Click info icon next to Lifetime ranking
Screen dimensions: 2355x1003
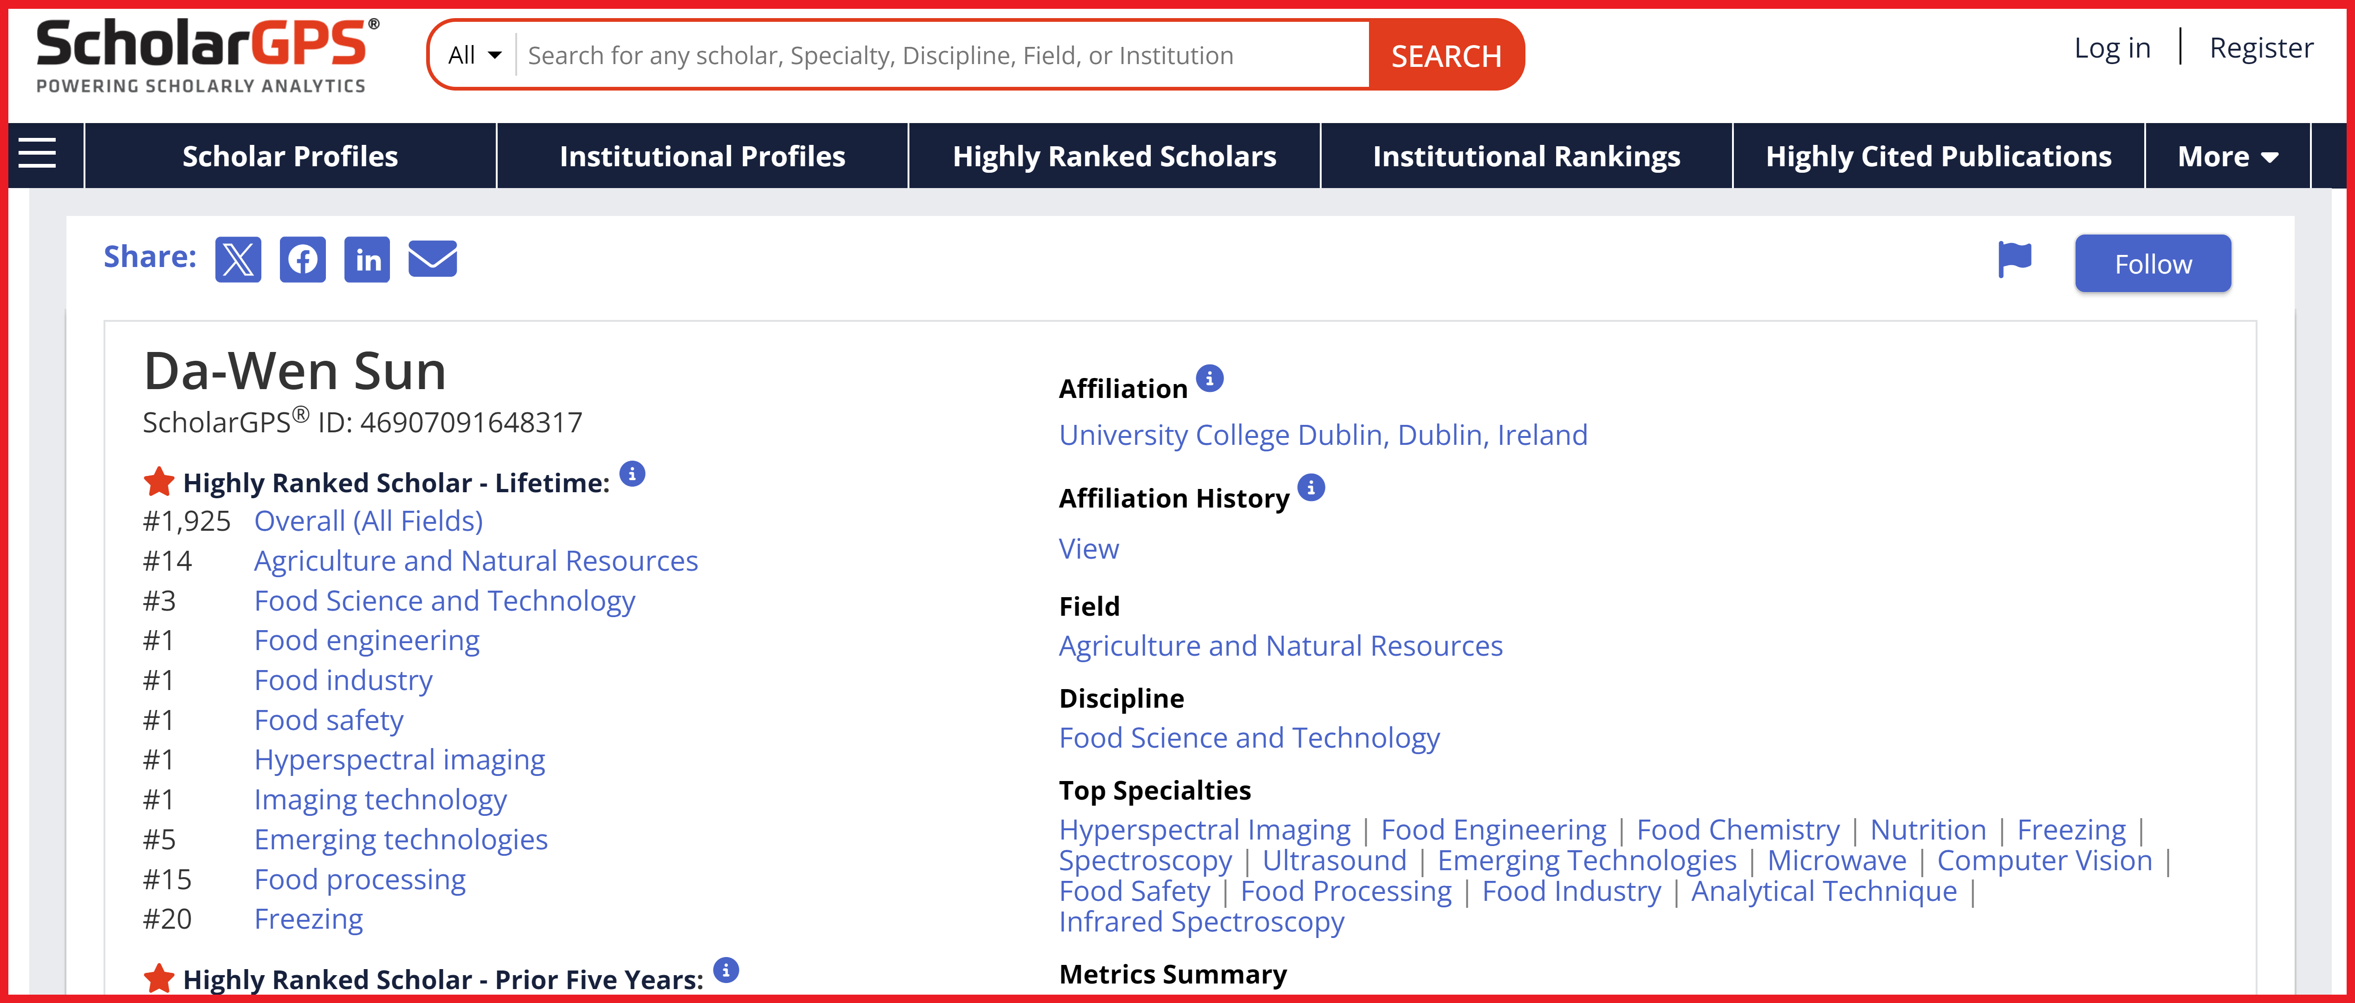[x=632, y=474]
